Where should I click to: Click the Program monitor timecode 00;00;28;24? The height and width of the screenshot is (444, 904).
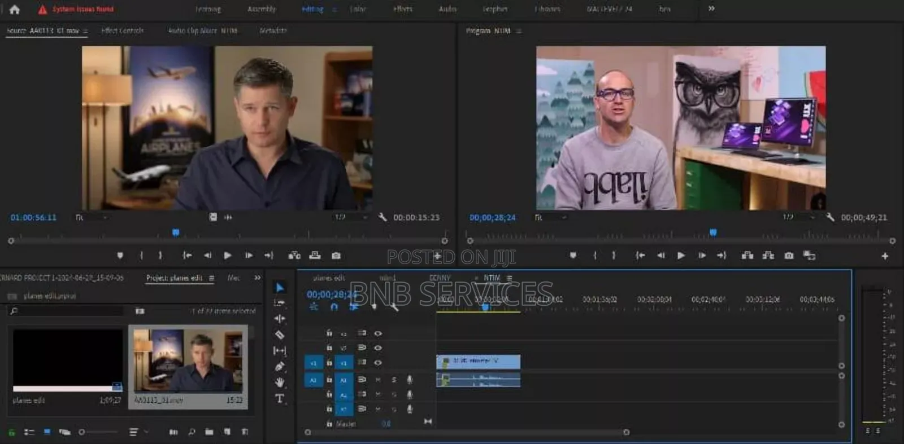[x=493, y=217]
